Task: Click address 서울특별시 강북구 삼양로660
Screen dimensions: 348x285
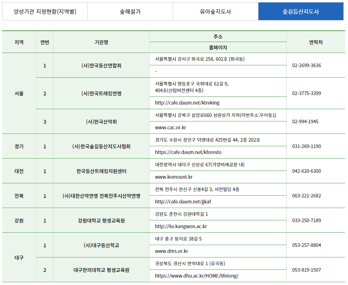Action: 216,115
